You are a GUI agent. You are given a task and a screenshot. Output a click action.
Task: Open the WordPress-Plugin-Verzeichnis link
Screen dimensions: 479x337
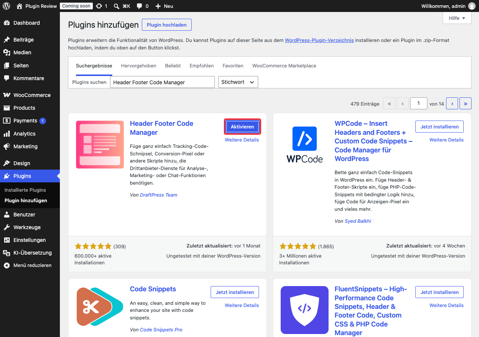(319, 40)
